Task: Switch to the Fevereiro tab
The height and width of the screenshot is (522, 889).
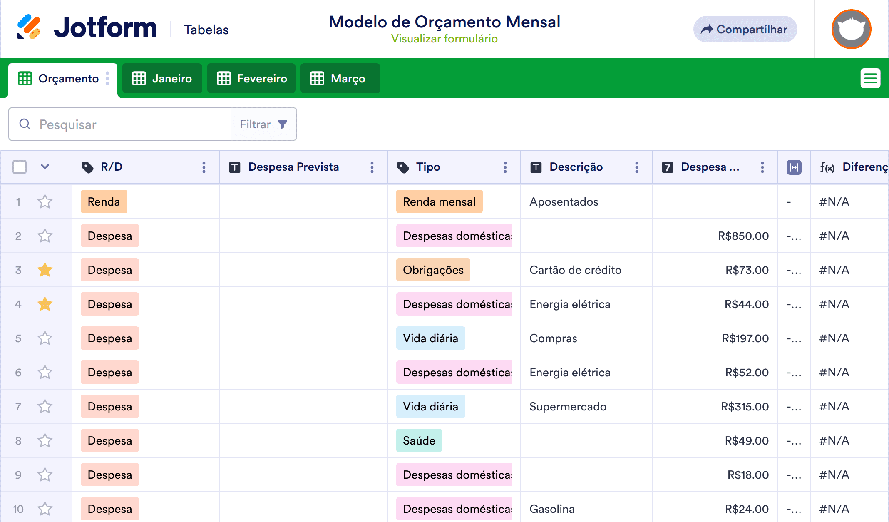Action: coord(251,78)
